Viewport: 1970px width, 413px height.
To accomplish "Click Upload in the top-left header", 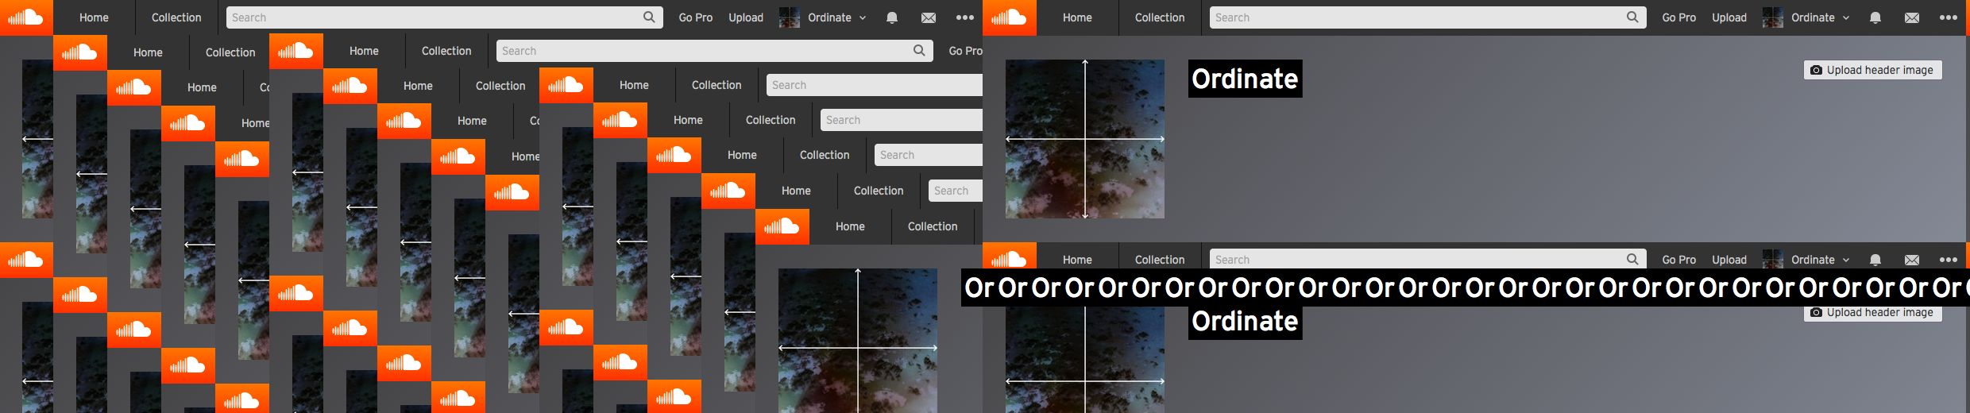I will (746, 17).
